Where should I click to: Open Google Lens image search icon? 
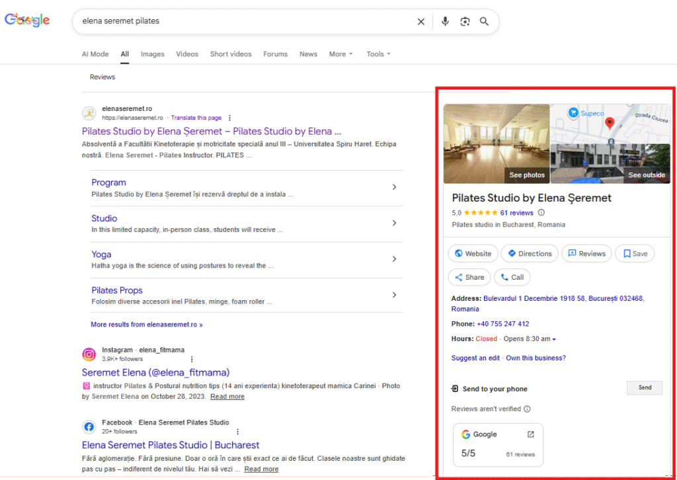tap(465, 22)
